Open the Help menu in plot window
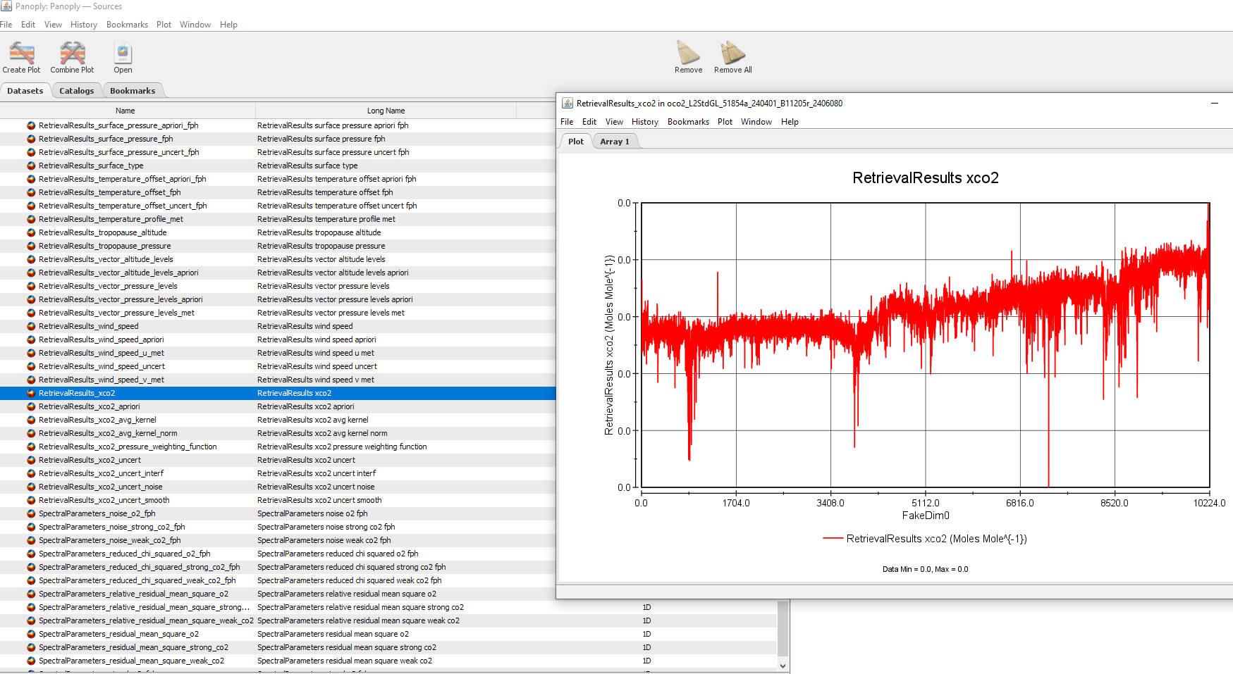 point(790,122)
